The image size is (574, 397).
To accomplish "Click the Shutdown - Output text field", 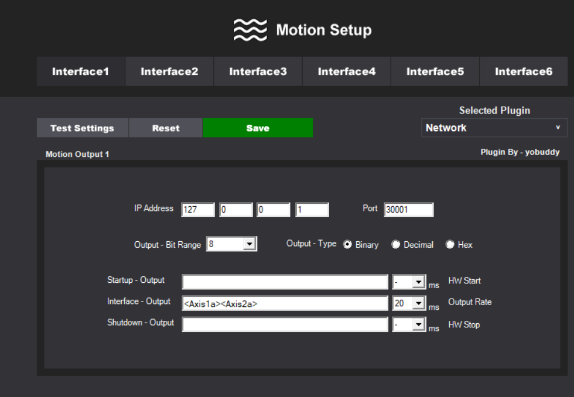I will (285, 324).
